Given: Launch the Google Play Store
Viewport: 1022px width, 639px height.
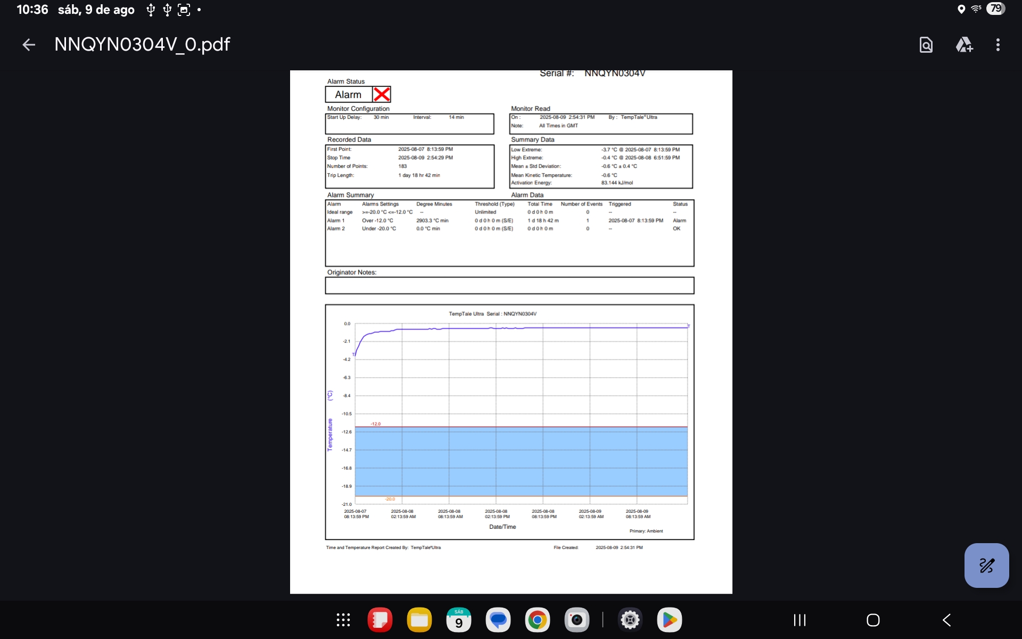Looking at the screenshot, I should [670, 620].
